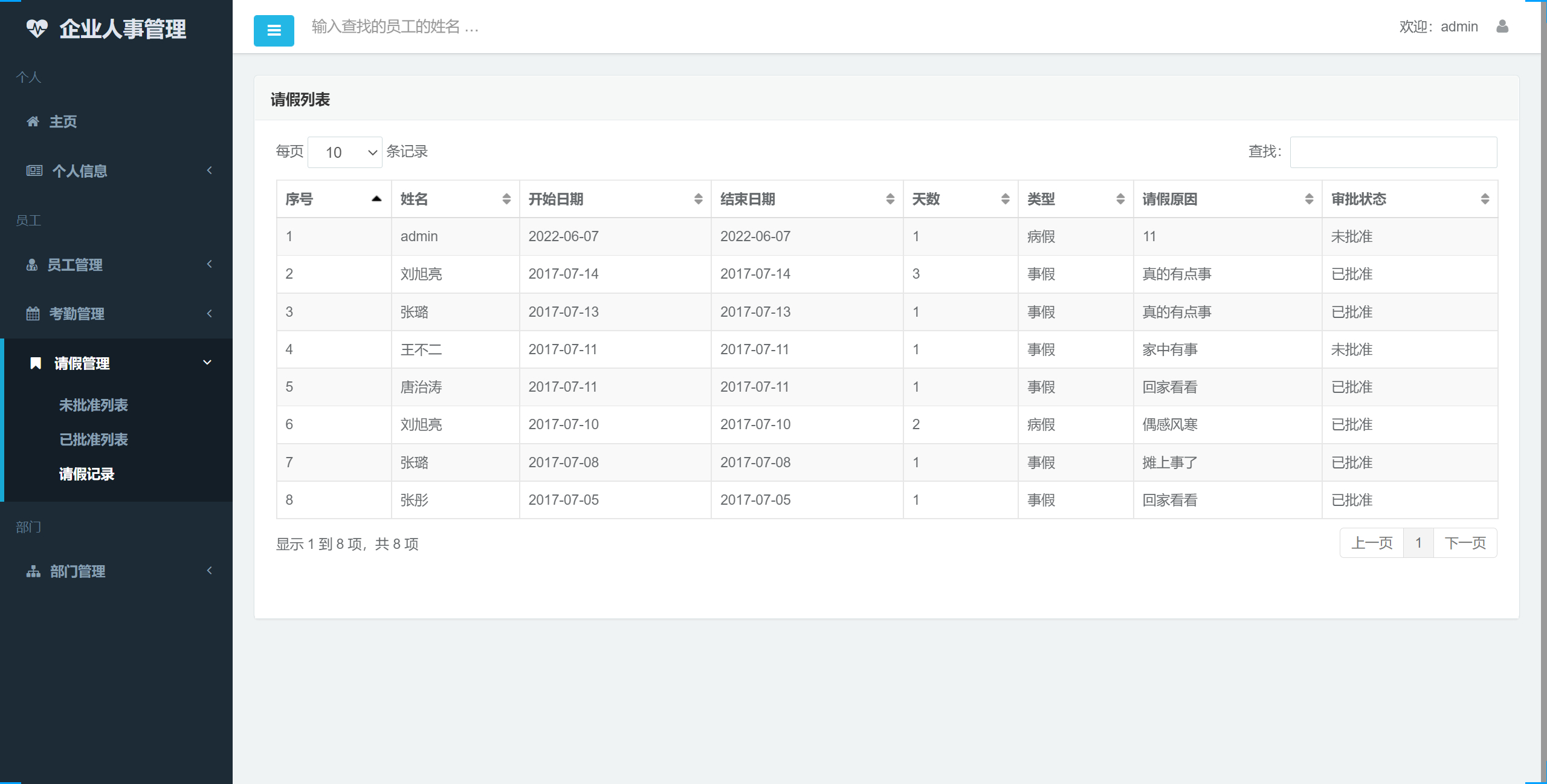Open 考勤管理 via its calendar icon
This screenshot has width=1547, height=784.
coord(34,314)
